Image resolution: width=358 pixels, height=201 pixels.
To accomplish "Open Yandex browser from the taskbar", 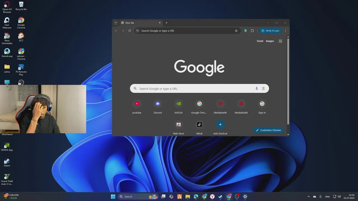I will [x=213, y=197].
